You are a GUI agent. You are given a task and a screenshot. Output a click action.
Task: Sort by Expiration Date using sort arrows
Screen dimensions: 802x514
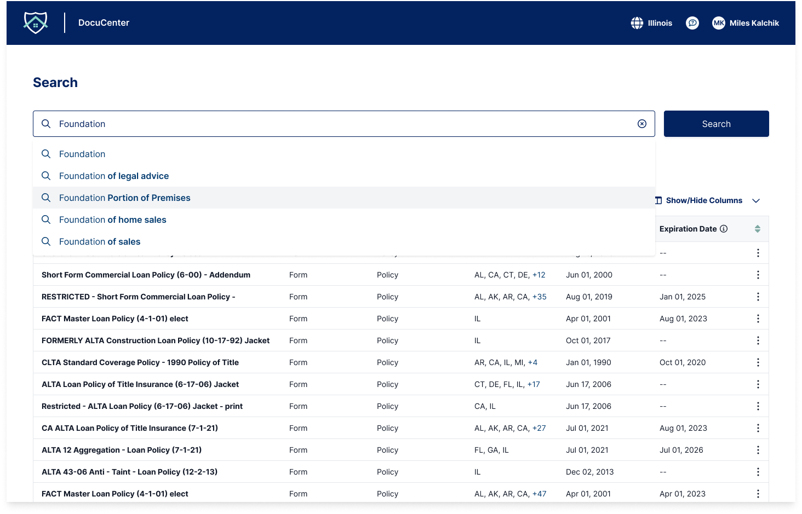click(x=758, y=229)
